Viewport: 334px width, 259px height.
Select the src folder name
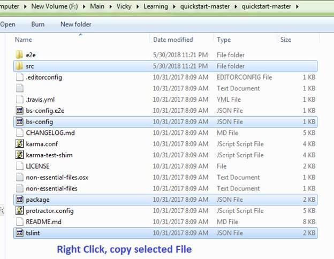30,66
